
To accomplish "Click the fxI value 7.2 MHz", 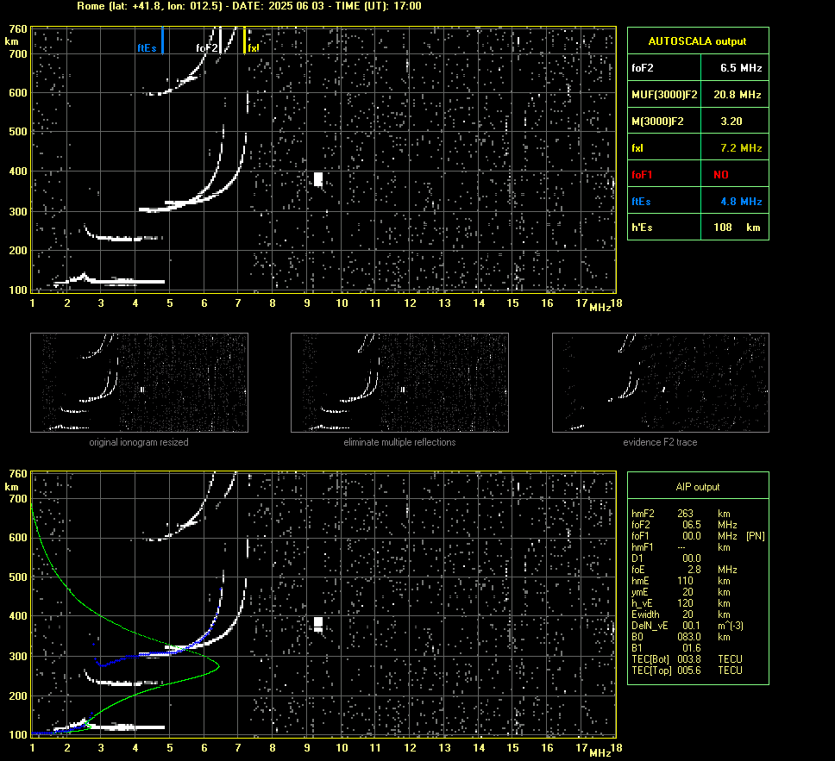I will [x=741, y=148].
